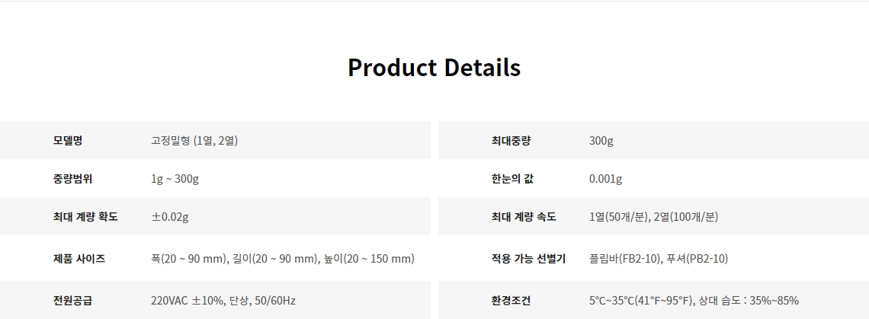Image resolution: width=869 pixels, height=319 pixels.
Task: Click the 1g ~ 300g value
Action: pos(175,179)
